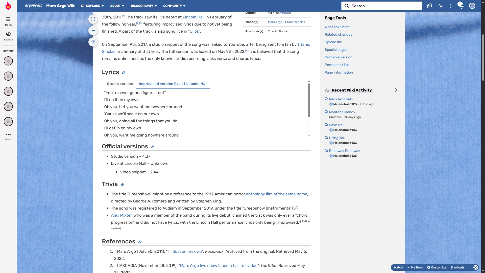Viewport: 485px width, 273px height.
Task: Click the Alex Mixter link
Action: pyautogui.click(x=121, y=215)
